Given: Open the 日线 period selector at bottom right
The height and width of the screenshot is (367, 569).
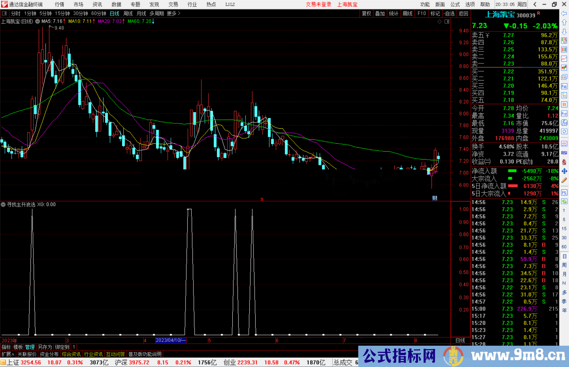Looking at the screenshot, I should [460, 340].
